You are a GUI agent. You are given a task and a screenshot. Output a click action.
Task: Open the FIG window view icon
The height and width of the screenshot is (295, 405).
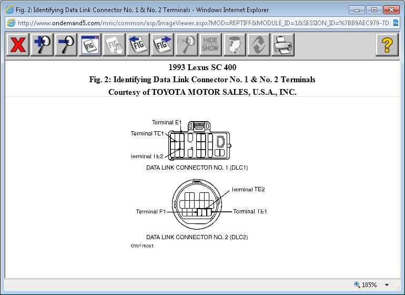(90, 45)
